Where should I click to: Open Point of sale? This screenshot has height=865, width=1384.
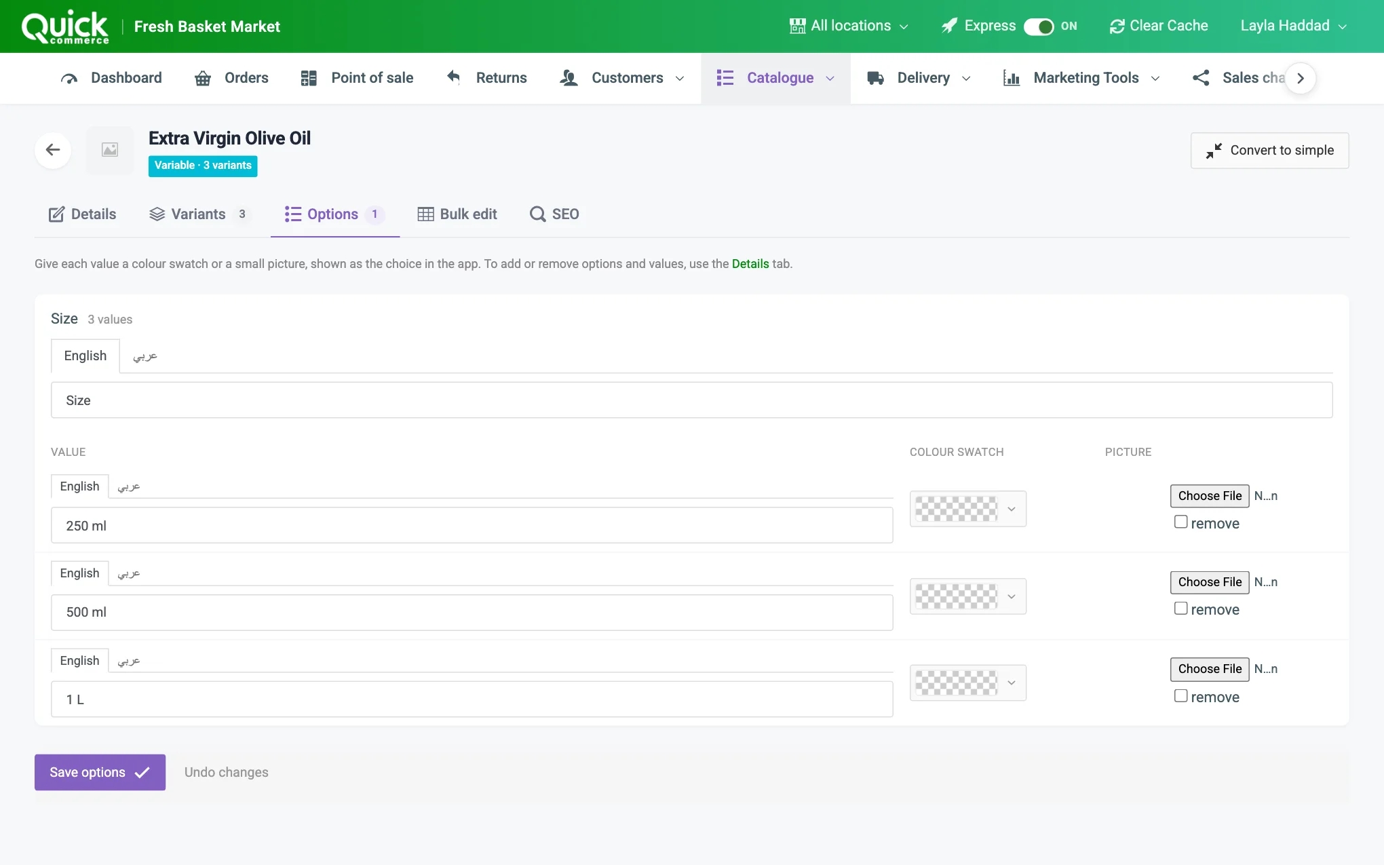pos(357,78)
